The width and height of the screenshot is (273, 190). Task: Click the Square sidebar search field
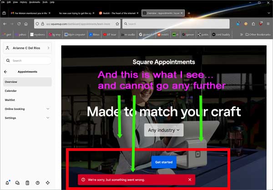pyautogui.click(x=27, y=60)
